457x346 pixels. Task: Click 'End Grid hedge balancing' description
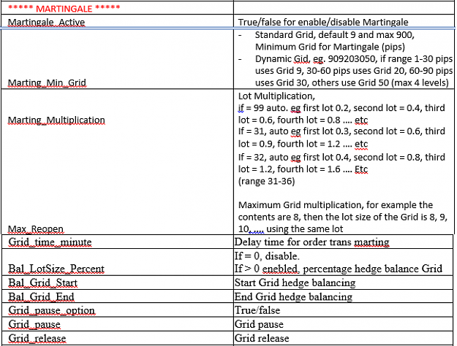pyautogui.click(x=293, y=297)
